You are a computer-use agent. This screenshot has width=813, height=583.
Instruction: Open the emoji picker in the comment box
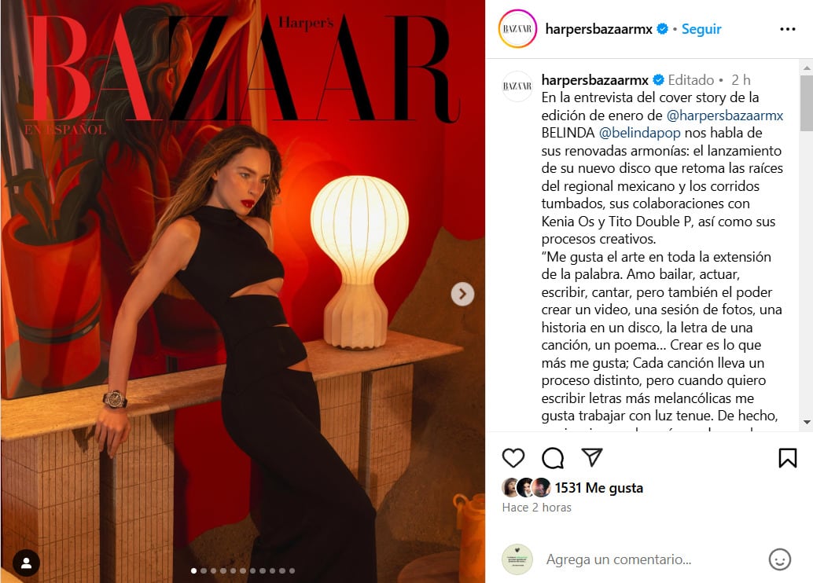779,559
